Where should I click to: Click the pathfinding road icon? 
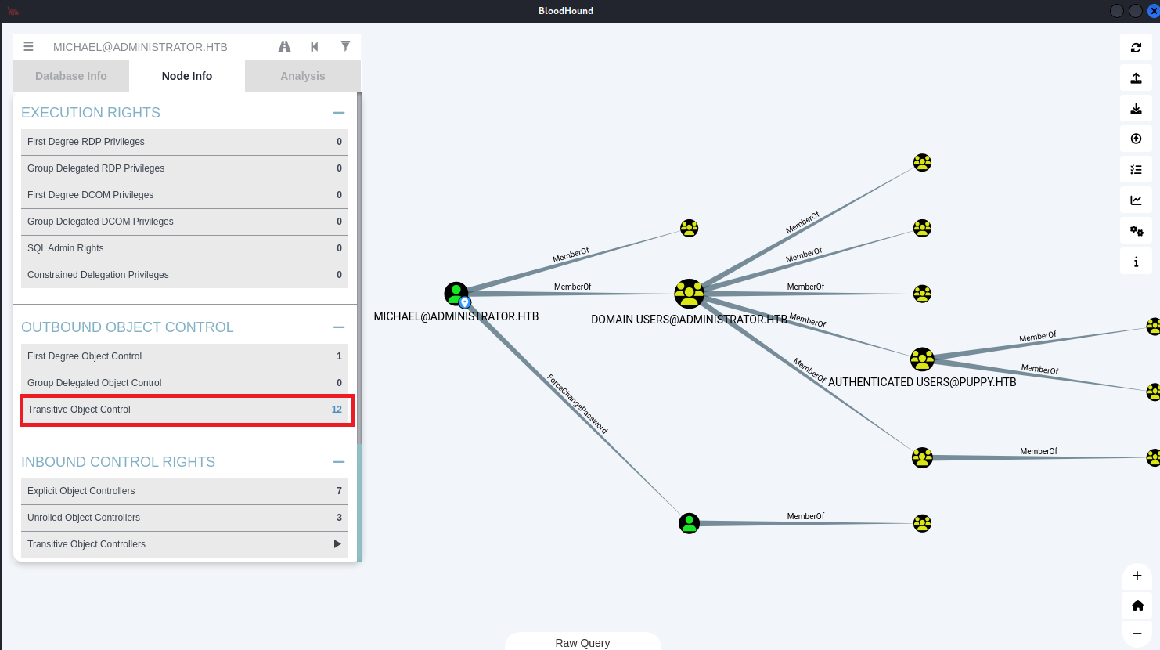pos(284,47)
